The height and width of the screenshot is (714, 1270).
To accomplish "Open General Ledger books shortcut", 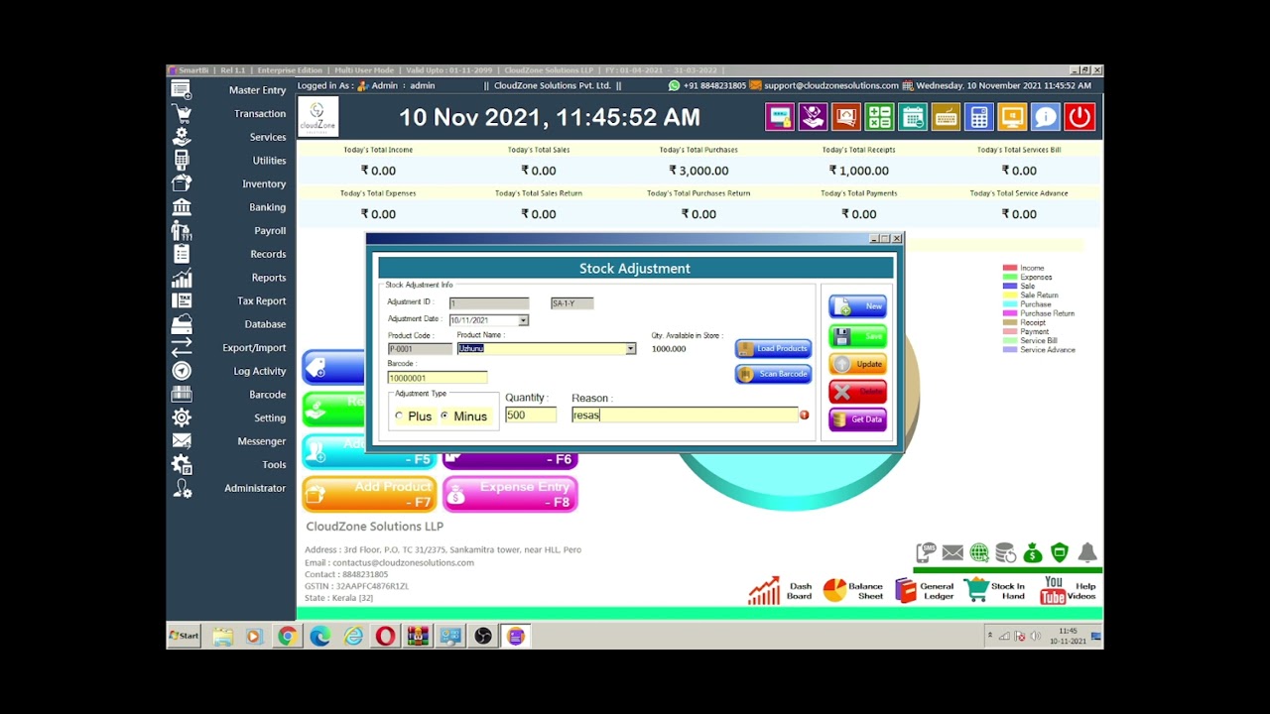I will click(x=925, y=591).
